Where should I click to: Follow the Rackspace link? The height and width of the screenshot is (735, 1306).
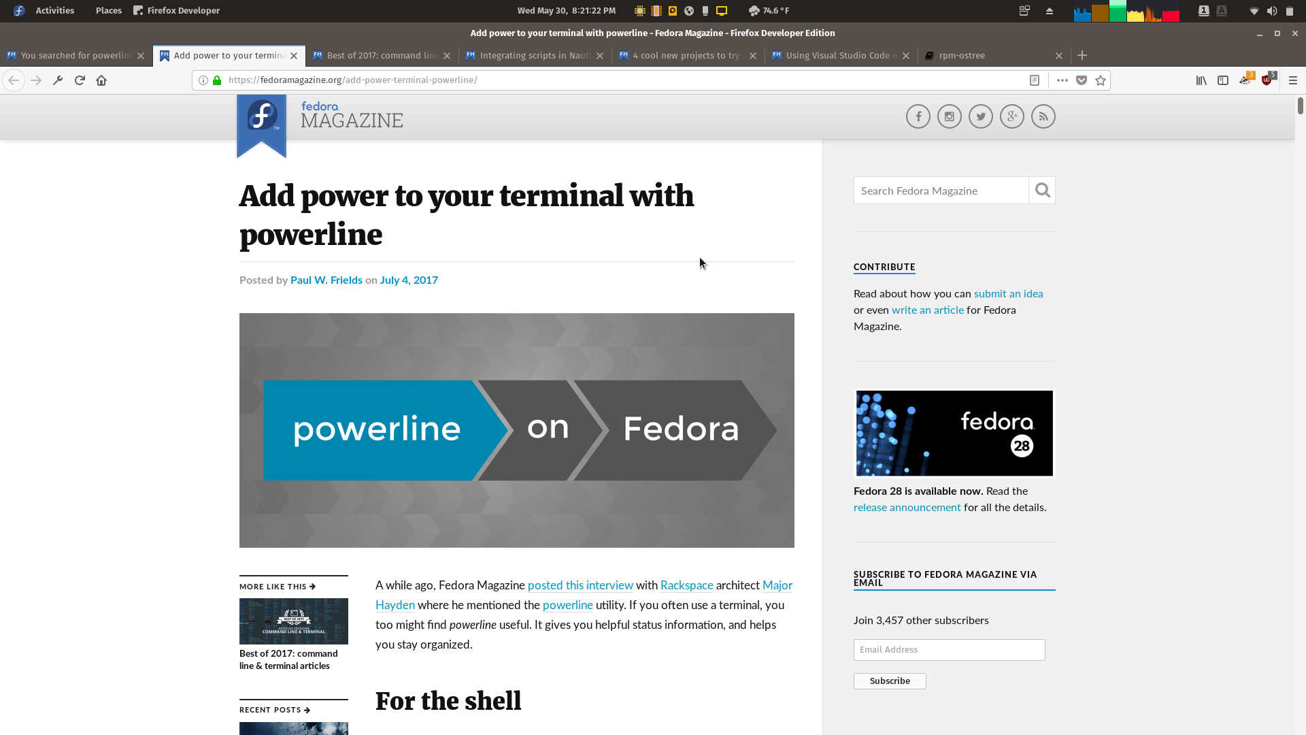(x=686, y=585)
